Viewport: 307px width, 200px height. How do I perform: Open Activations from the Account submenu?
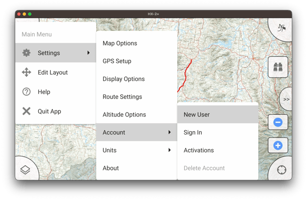(x=198, y=150)
